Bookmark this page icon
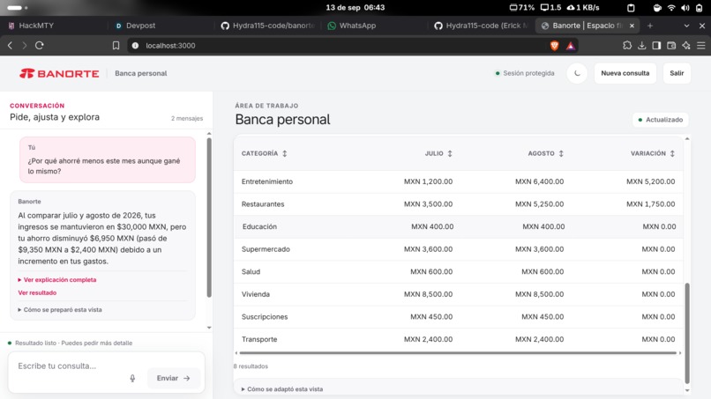The height and width of the screenshot is (399, 711). (x=116, y=45)
